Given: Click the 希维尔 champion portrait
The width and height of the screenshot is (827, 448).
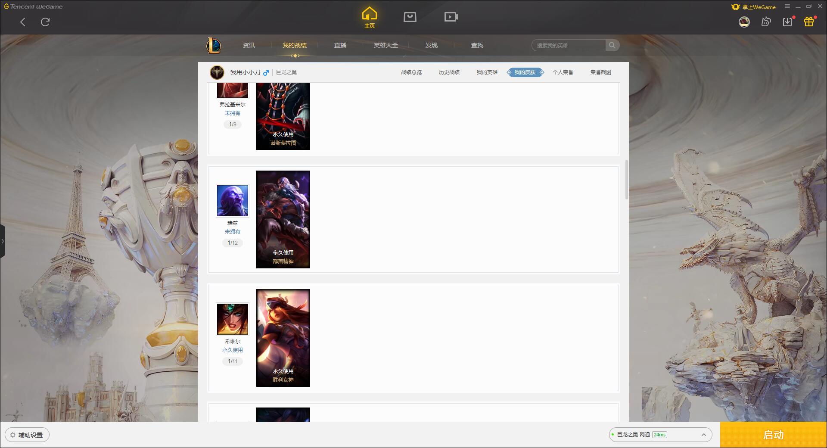Looking at the screenshot, I should pos(233,319).
